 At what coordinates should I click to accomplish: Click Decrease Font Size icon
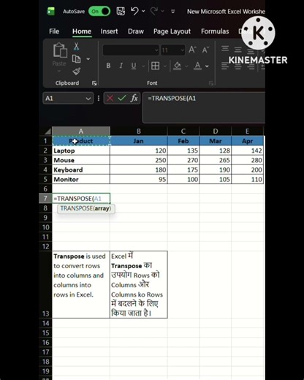point(205,50)
